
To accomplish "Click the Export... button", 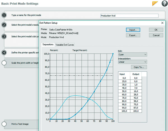I will 133,35.
